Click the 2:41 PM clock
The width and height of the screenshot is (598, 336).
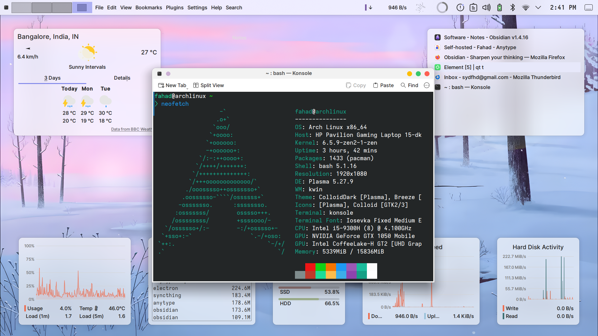pos(563,7)
